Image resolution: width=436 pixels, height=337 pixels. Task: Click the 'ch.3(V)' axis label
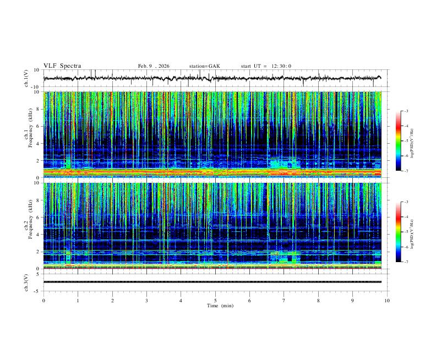pyautogui.click(x=26, y=283)
